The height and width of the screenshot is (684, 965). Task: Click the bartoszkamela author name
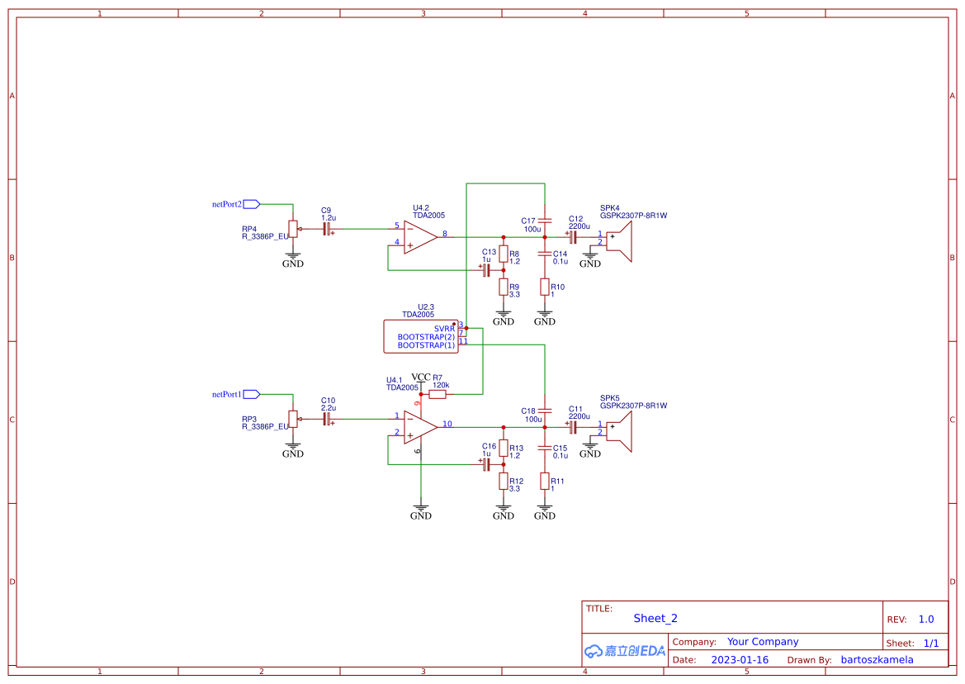tap(877, 659)
